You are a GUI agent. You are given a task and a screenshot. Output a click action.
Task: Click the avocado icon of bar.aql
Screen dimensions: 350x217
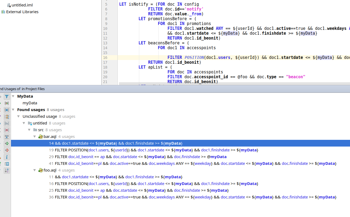tap(41, 137)
